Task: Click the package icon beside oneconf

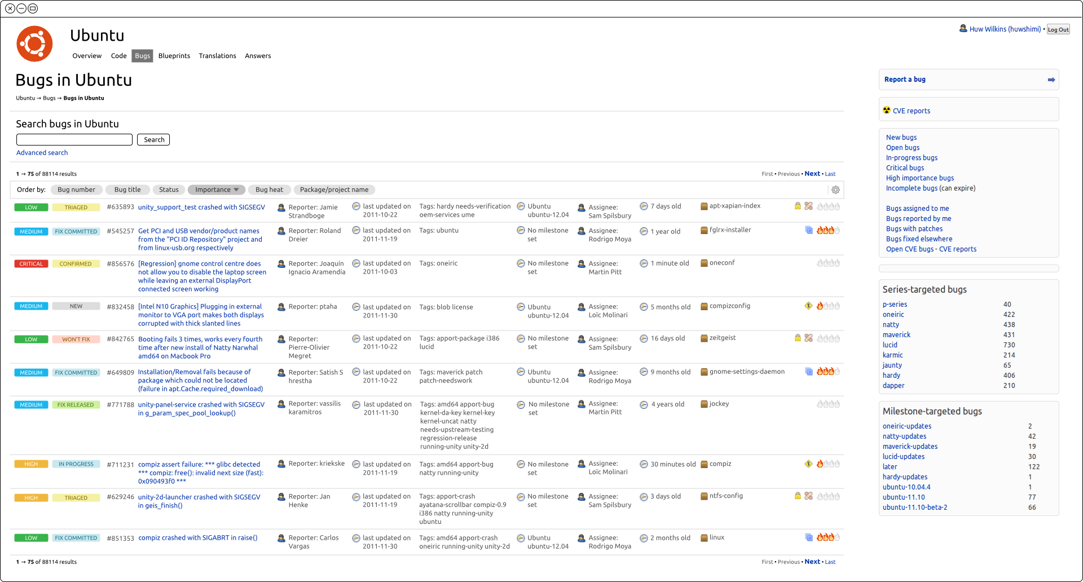Action: click(x=704, y=263)
